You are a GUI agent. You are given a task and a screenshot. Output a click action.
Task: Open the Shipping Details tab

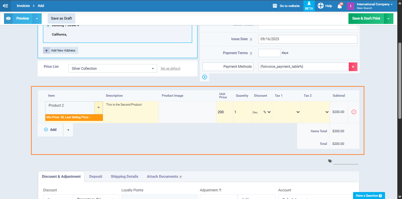[x=124, y=176]
